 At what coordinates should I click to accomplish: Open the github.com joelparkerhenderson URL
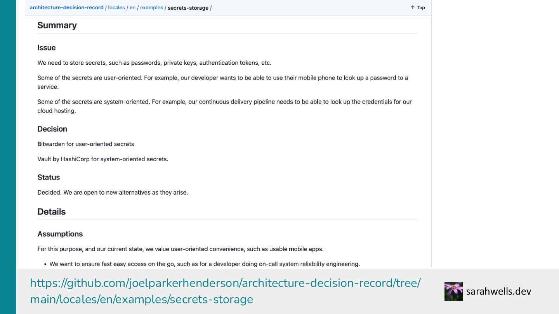[225, 291]
